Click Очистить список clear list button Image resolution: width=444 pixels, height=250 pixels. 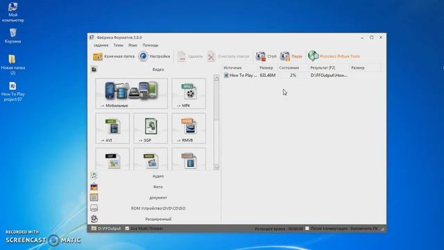pos(228,56)
